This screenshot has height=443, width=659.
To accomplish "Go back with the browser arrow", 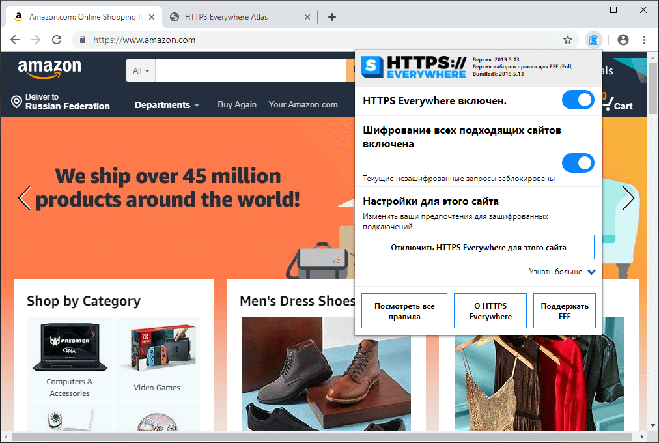I will click(x=15, y=40).
